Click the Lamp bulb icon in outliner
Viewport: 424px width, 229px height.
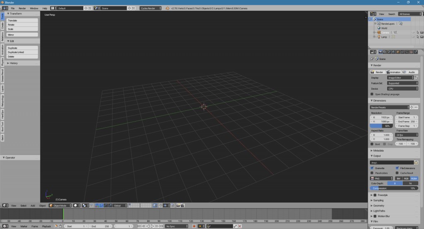click(x=379, y=37)
